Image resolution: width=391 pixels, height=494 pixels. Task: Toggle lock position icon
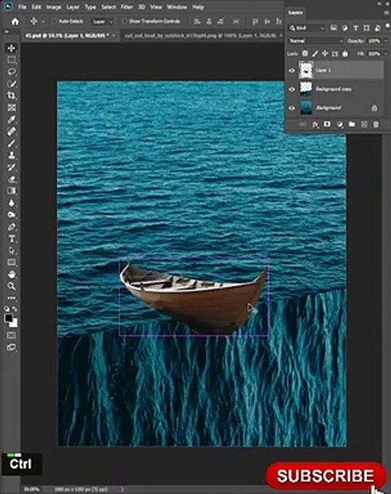coord(324,54)
